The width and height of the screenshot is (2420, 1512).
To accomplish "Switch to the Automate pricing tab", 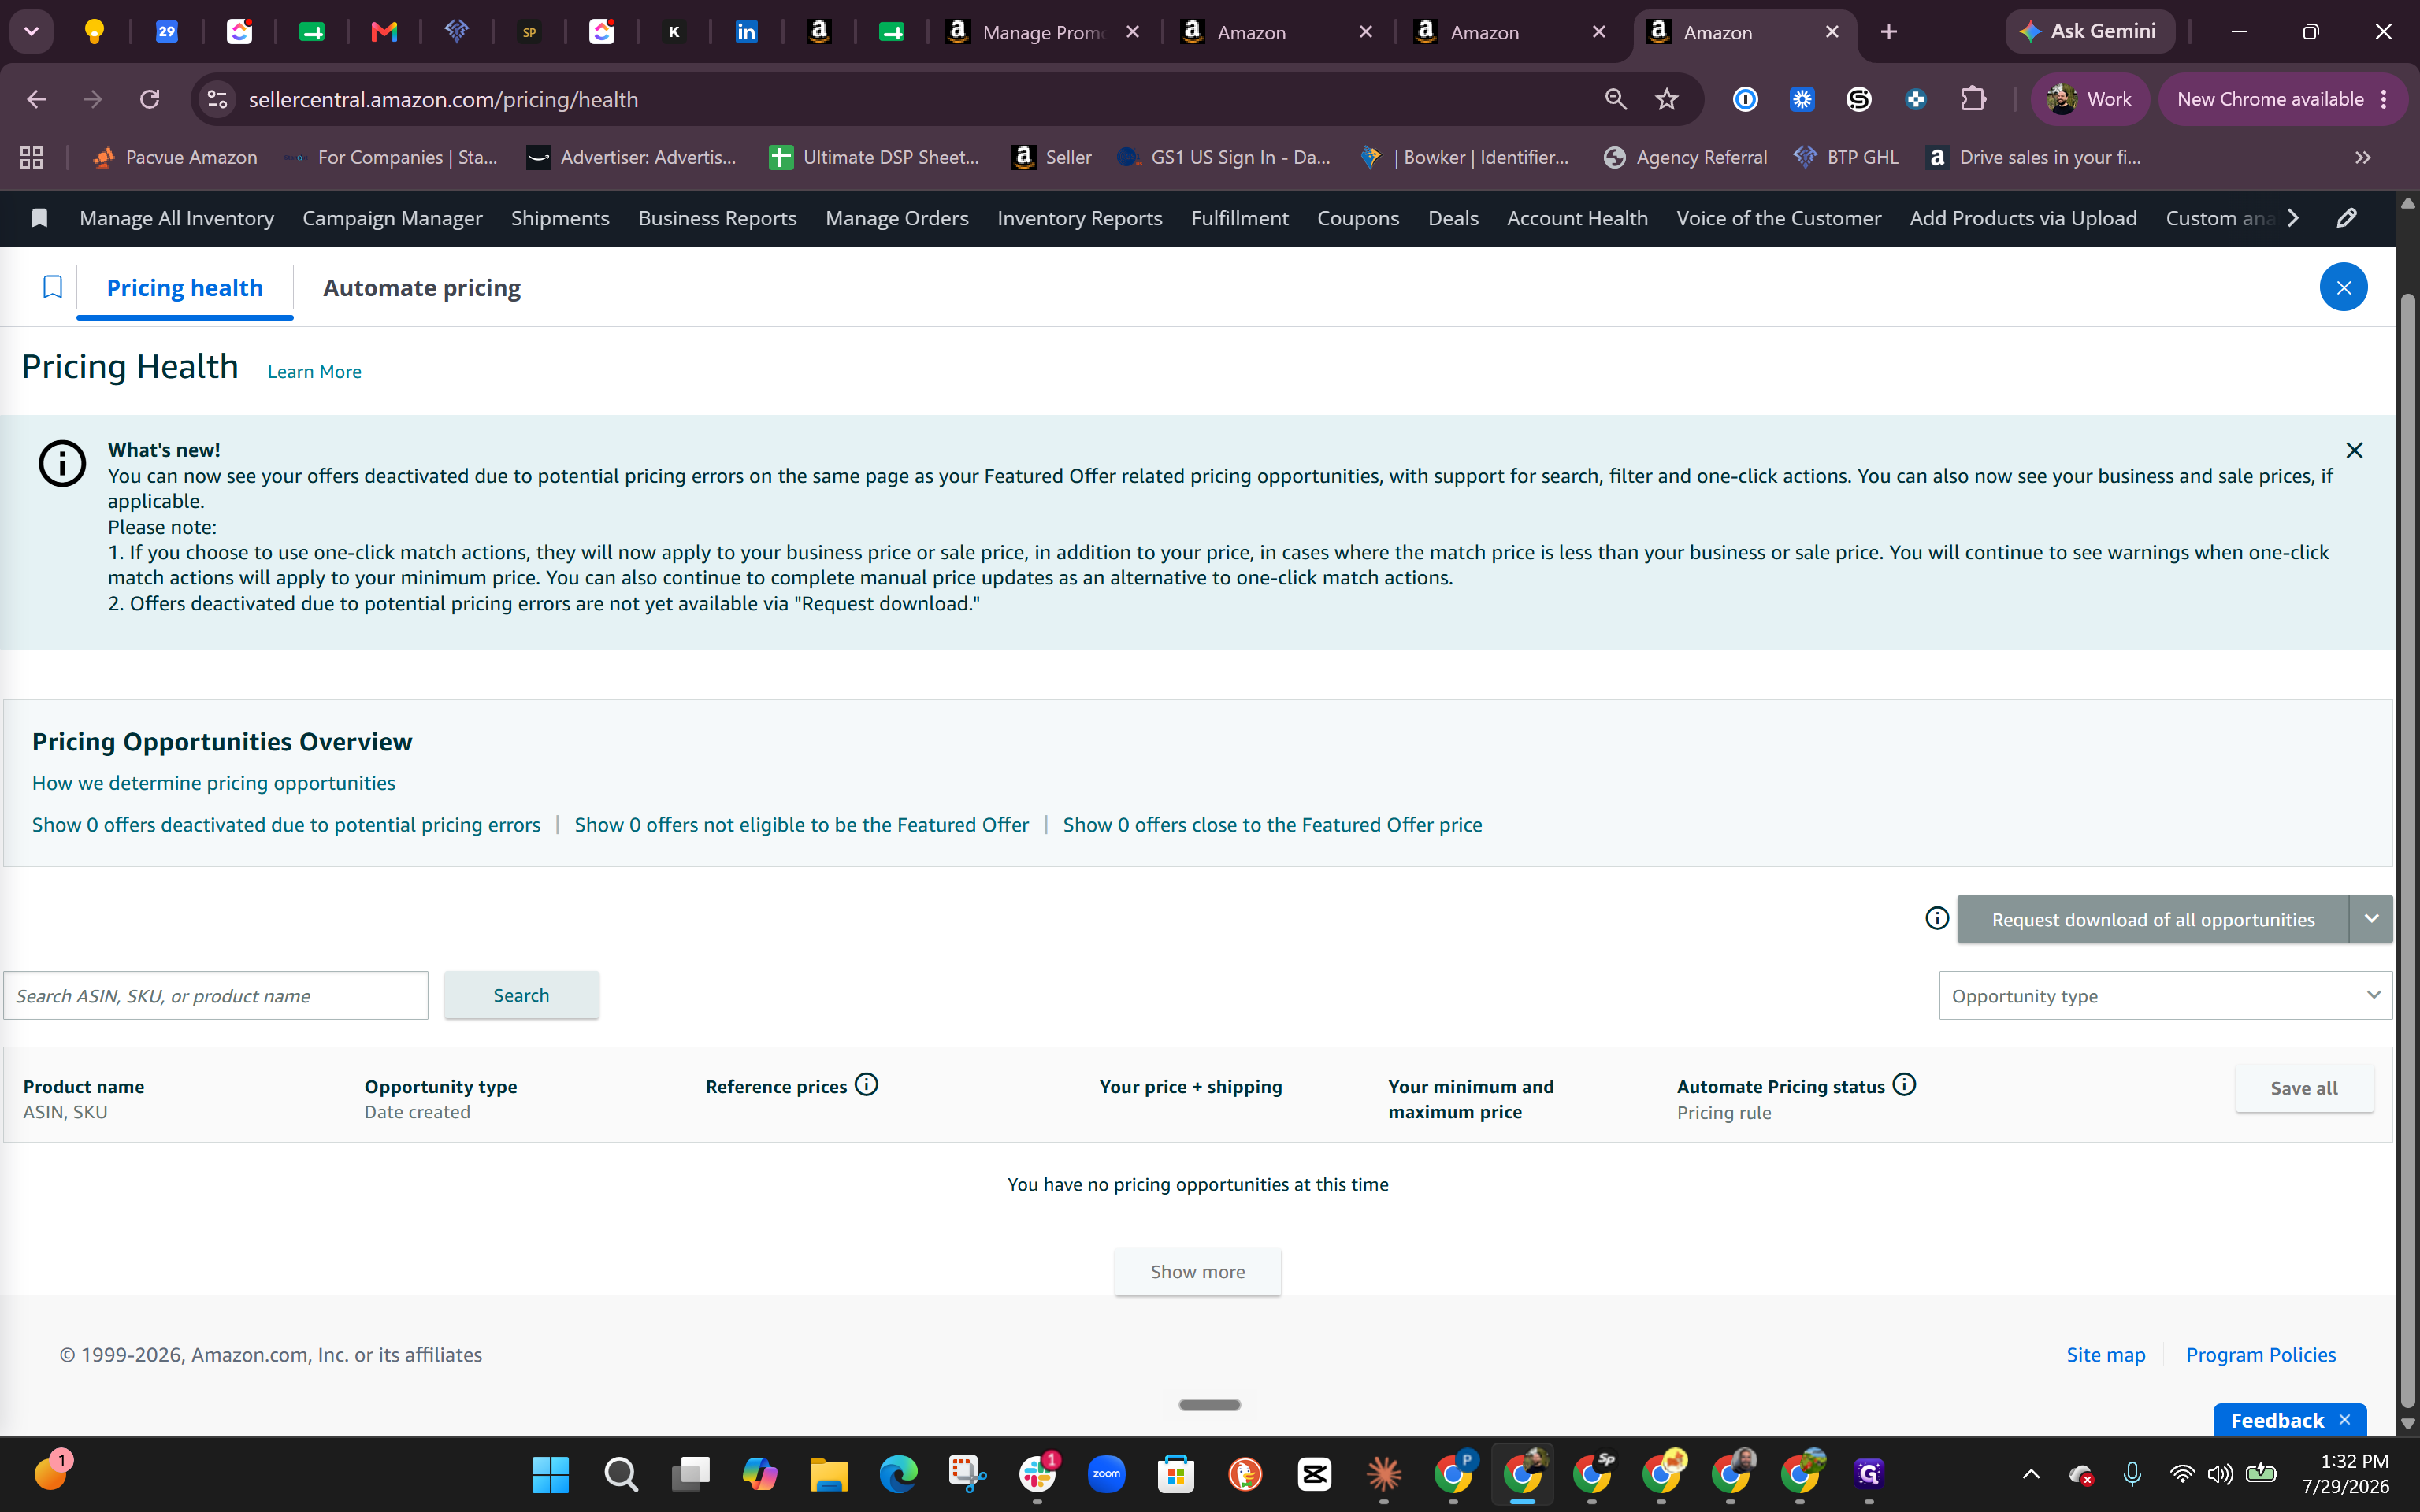I will (422, 288).
